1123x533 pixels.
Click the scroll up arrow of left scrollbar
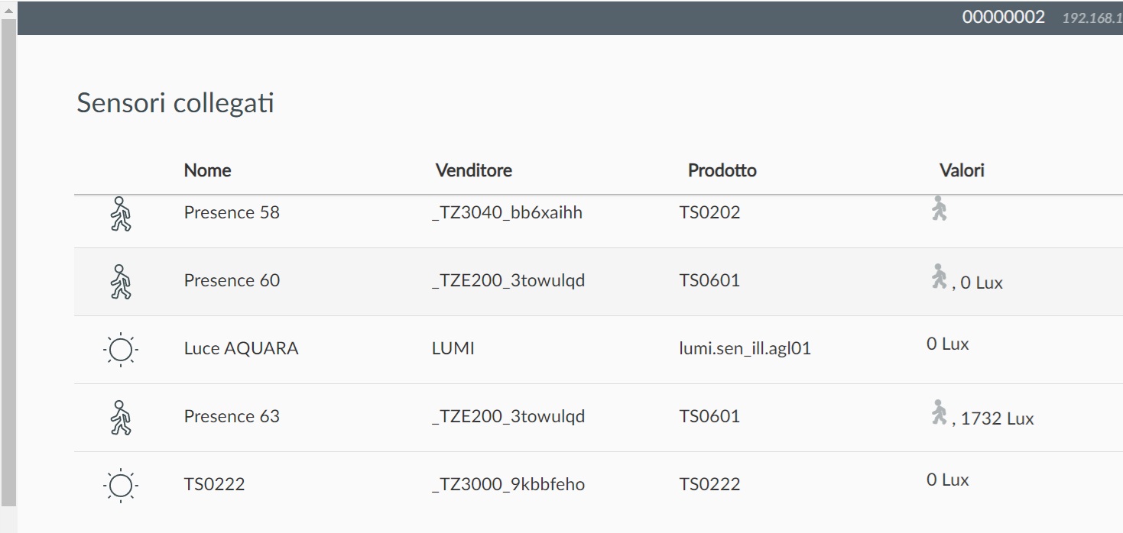click(x=8, y=10)
